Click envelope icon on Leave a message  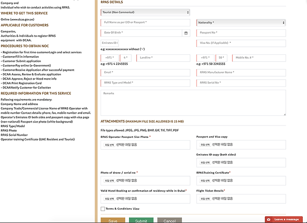(x=269, y=220)
